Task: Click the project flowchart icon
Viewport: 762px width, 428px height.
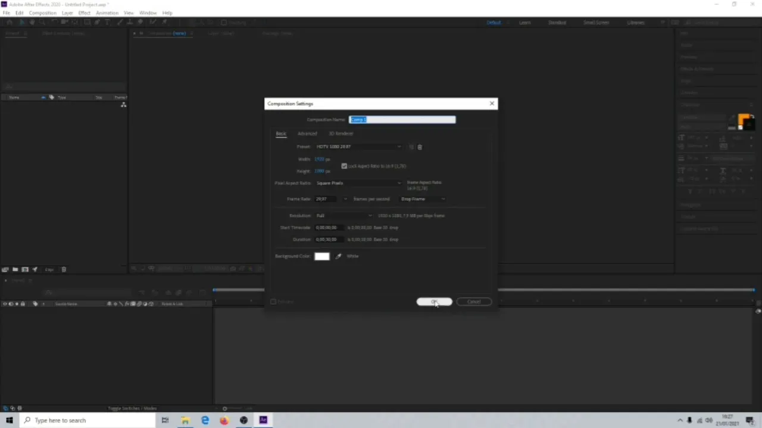Action: [123, 105]
